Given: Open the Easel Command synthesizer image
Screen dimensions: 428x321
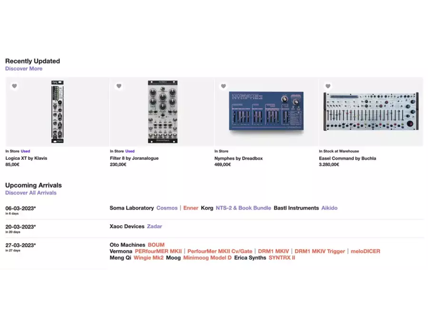Looking at the screenshot, I should coord(371,111).
